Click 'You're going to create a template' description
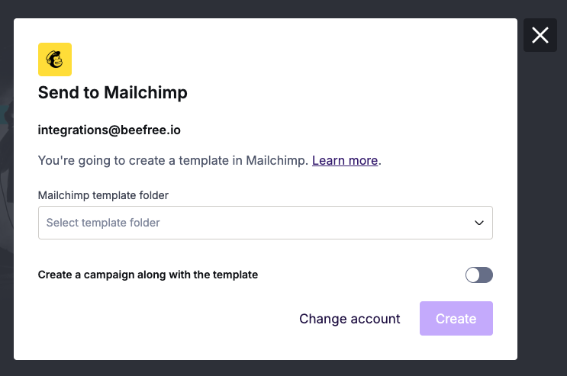Screen dimensions: 567x376 click(x=173, y=161)
